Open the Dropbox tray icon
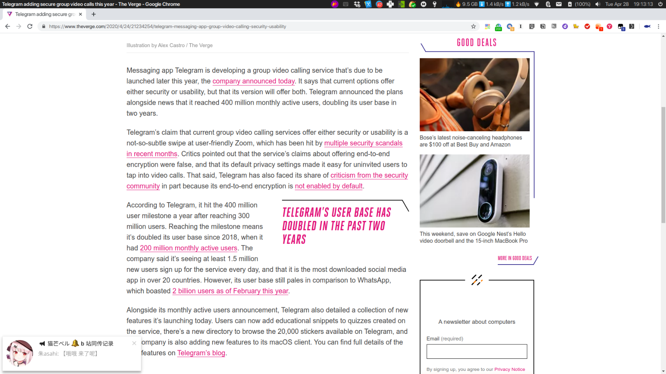The image size is (666, 374). [x=357, y=4]
